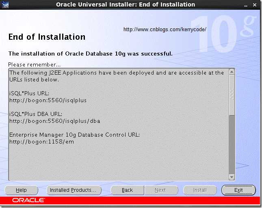Click the greyed-out Next button
This screenshot has width=262, height=208.
click(x=161, y=190)
